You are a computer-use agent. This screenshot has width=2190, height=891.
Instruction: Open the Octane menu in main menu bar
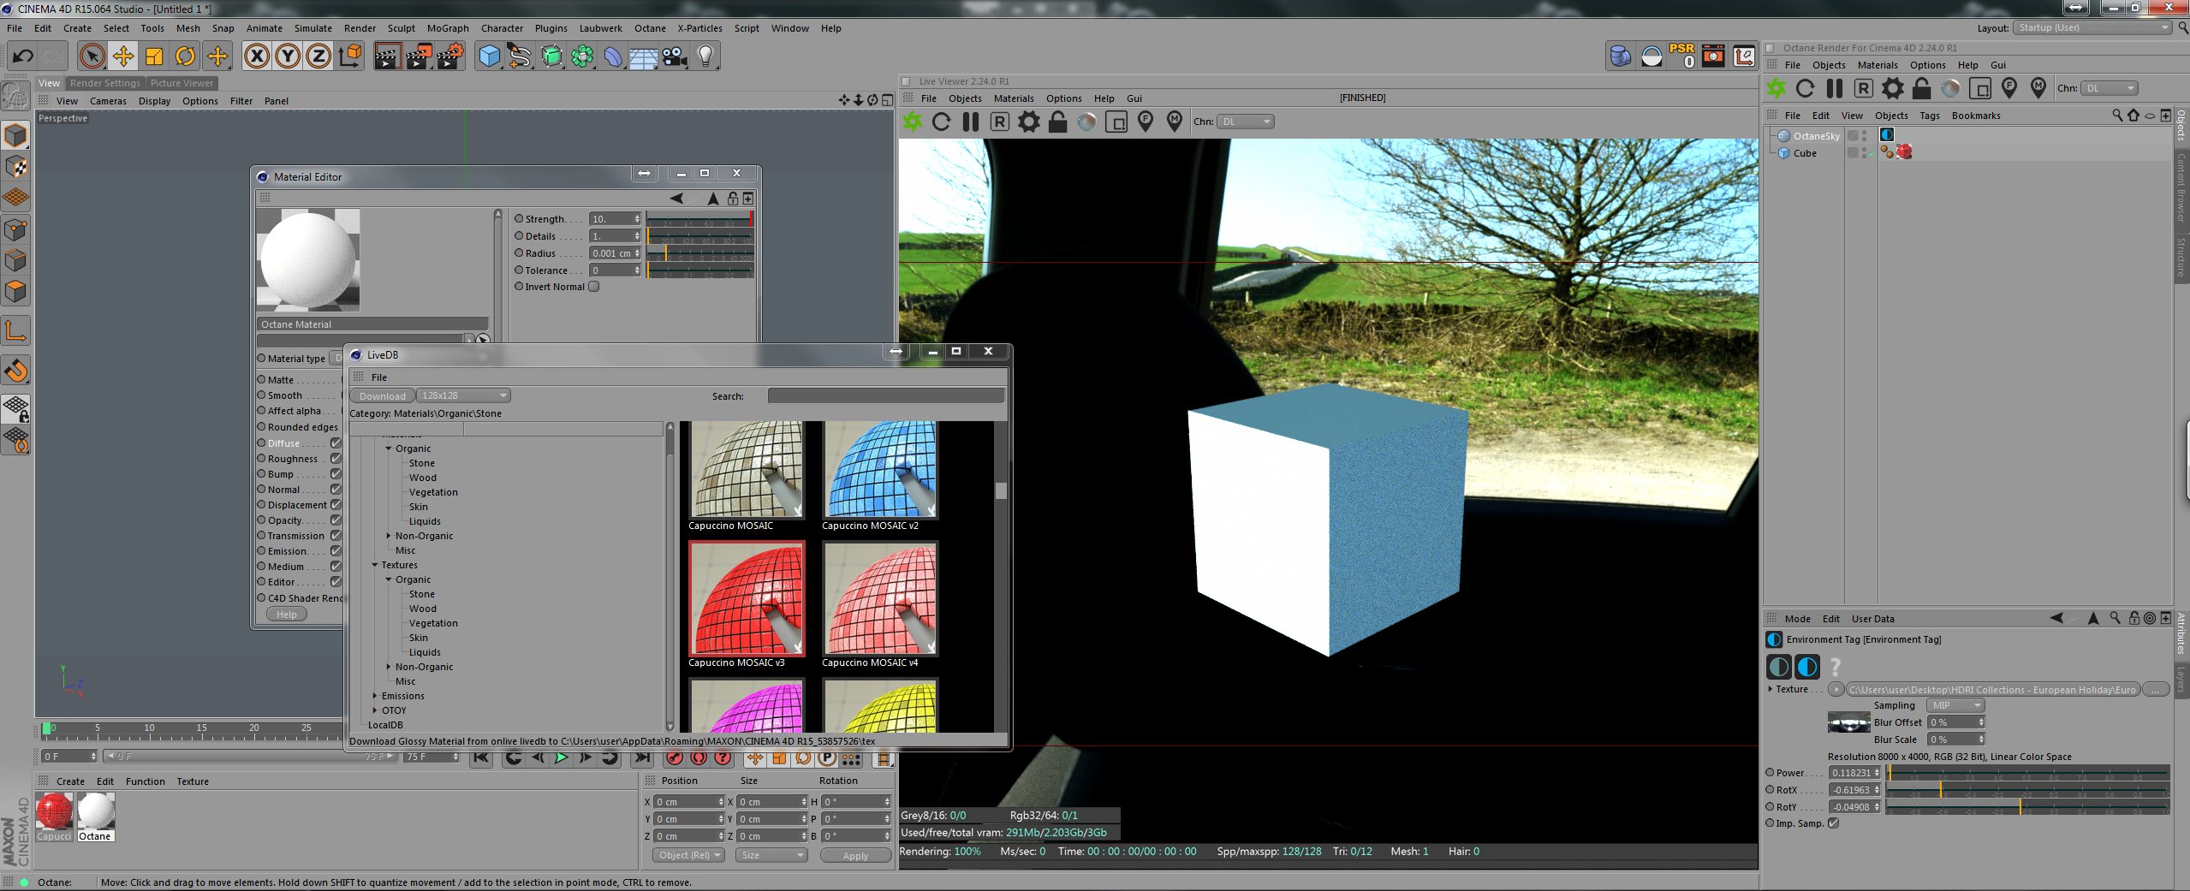tap(650, 28)
